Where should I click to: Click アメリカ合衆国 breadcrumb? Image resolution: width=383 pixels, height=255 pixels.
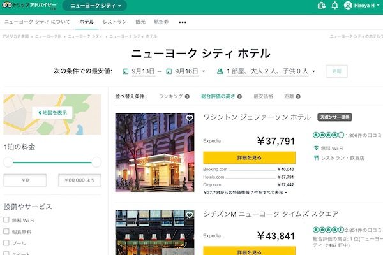(15, 36)
